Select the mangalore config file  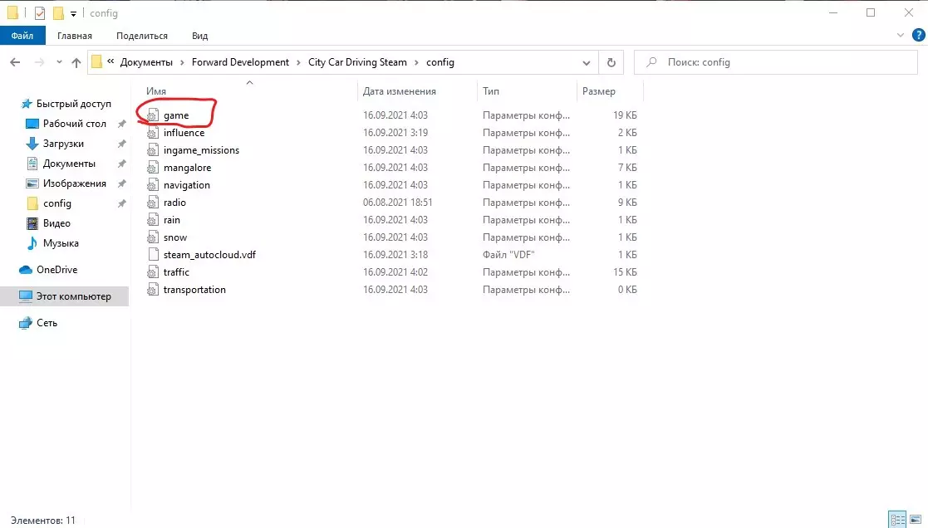tap(187, 168)
